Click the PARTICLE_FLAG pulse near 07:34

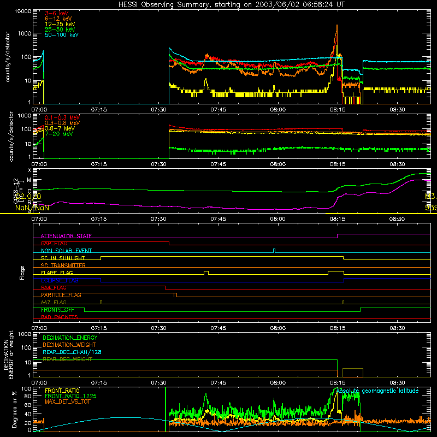[175, 295]
